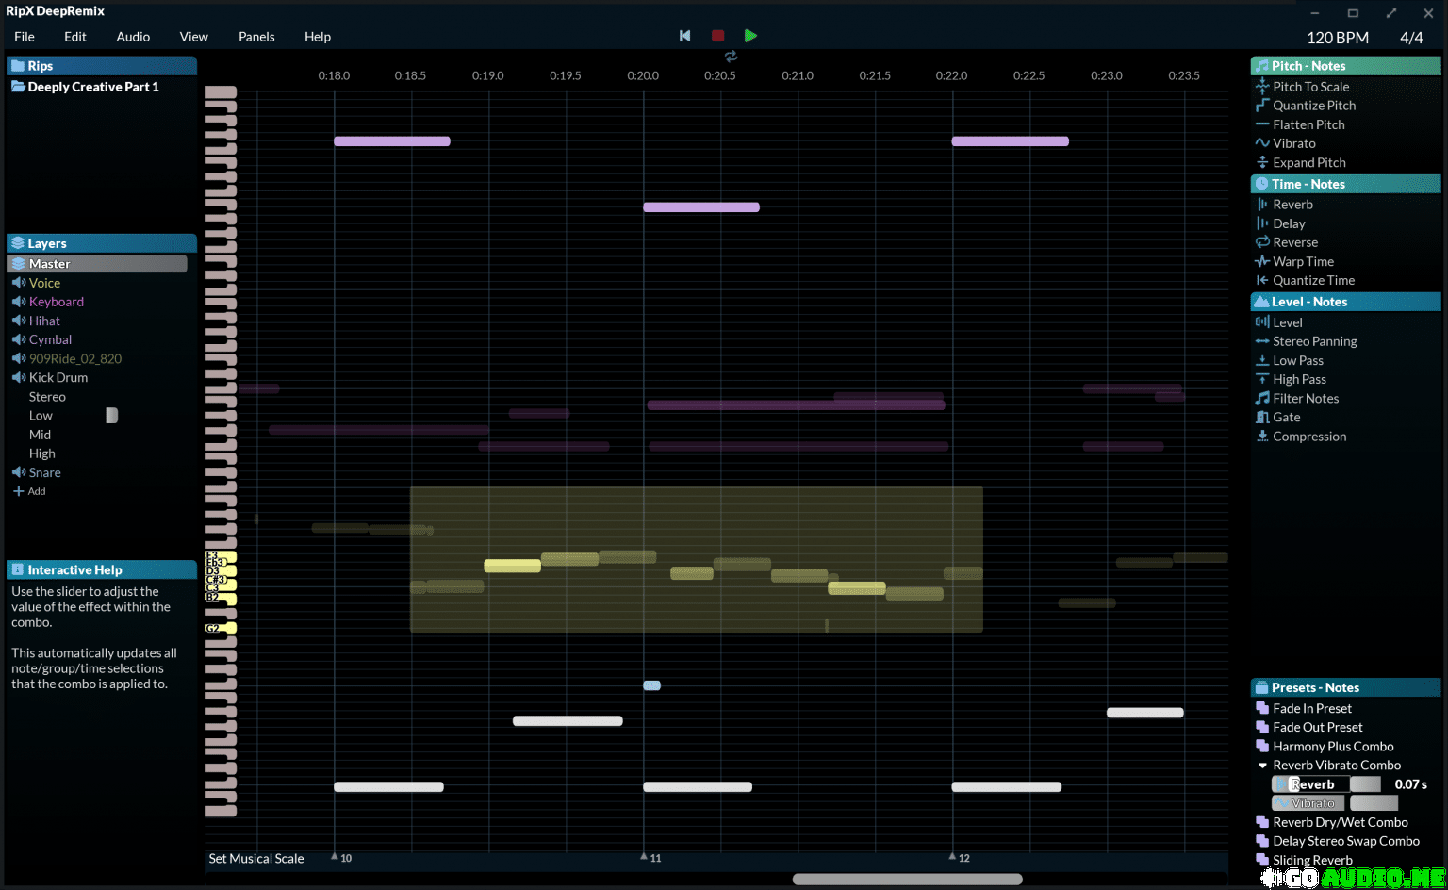Viewport: 1448px width, 890px height.
Task: Click the Fade Out Preset icon
Action: click(x=1262, y=727)
